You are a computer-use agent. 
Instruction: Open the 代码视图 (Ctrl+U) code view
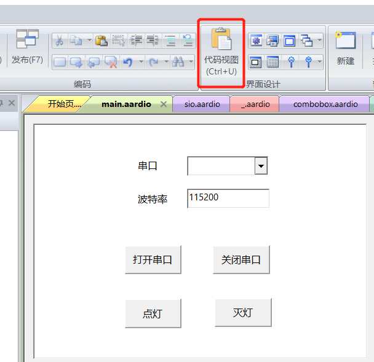pos(221,53)
